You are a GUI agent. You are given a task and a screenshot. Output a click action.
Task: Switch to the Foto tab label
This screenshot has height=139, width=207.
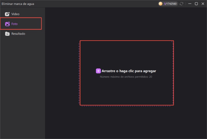14,24
